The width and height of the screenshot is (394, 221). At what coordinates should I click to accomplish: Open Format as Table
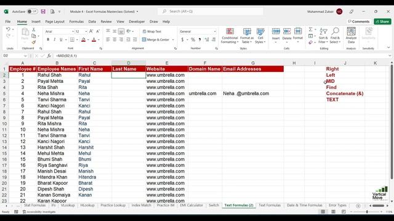click(247, 36)
